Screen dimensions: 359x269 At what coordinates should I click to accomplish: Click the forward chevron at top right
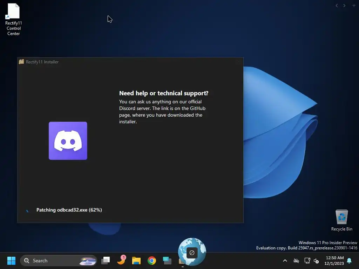344,6
